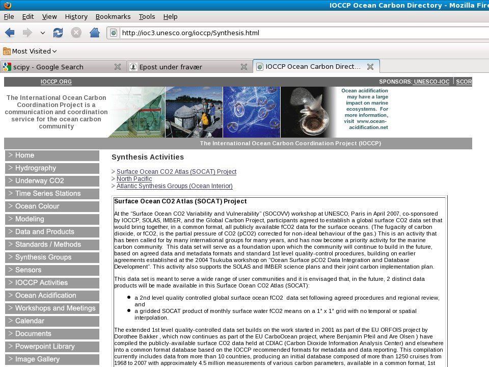Click the Forward arrow button

pos(27,33)
